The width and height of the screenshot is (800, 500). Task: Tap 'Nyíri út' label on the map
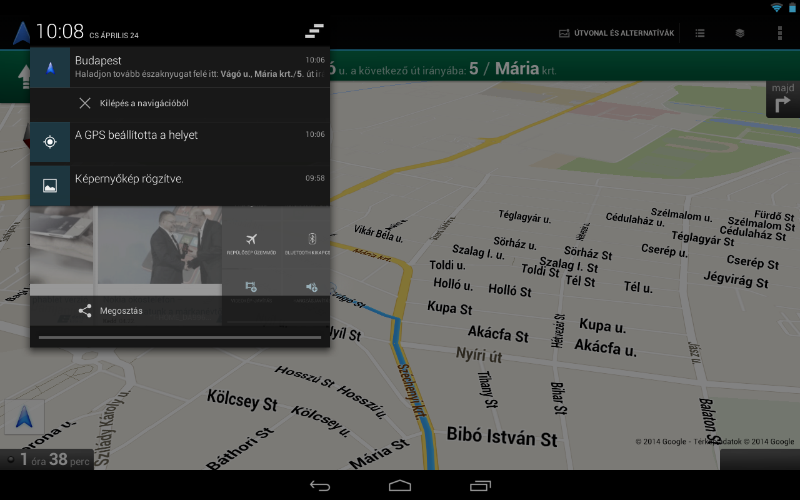479,354
